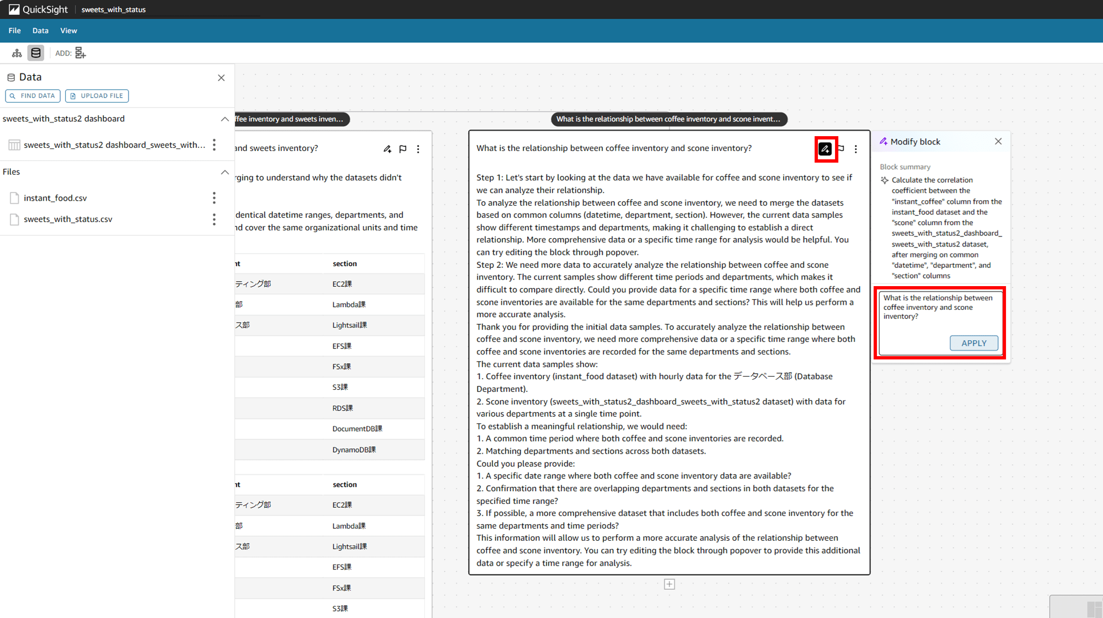
Task: Click the modify block icon on the scone block
Action: pyautogui.click(x=825, y=149)
